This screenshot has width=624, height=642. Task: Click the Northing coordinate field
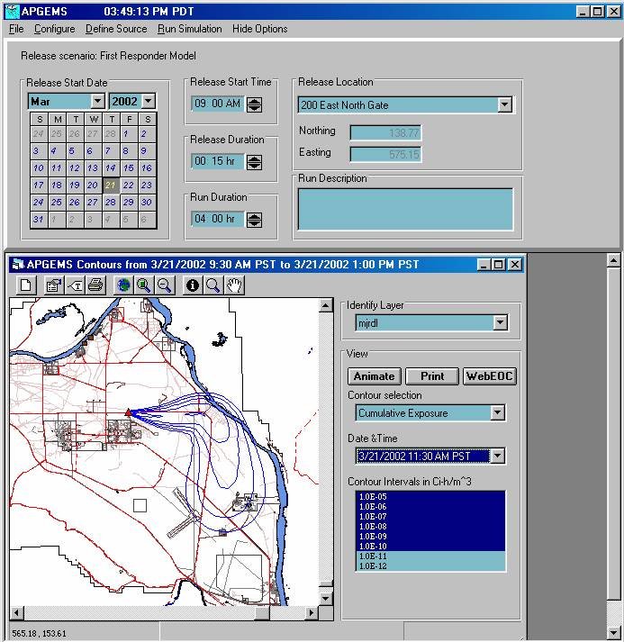pos(385,132)
